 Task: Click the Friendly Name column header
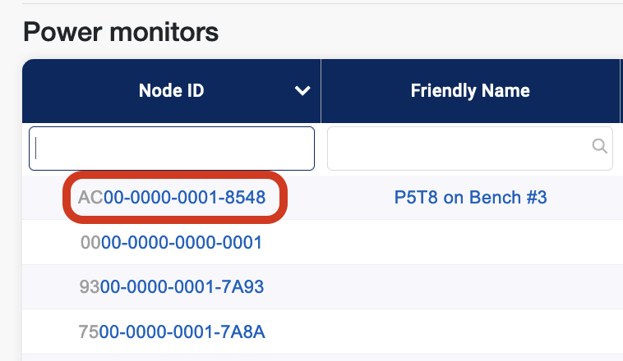[x=469, y=91]
